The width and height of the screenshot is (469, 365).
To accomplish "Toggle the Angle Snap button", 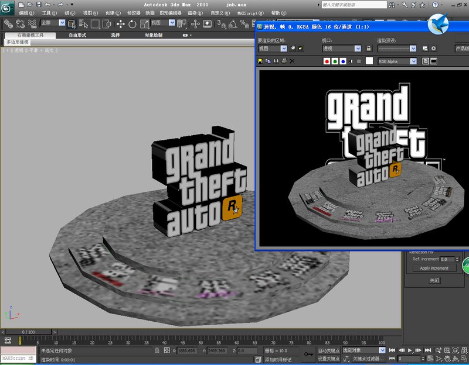I will [x=233, y=23].
